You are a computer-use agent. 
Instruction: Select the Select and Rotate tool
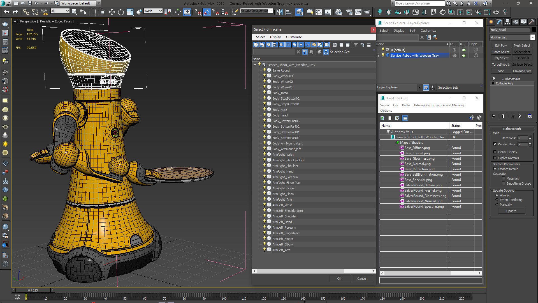[x=121, y=12]
